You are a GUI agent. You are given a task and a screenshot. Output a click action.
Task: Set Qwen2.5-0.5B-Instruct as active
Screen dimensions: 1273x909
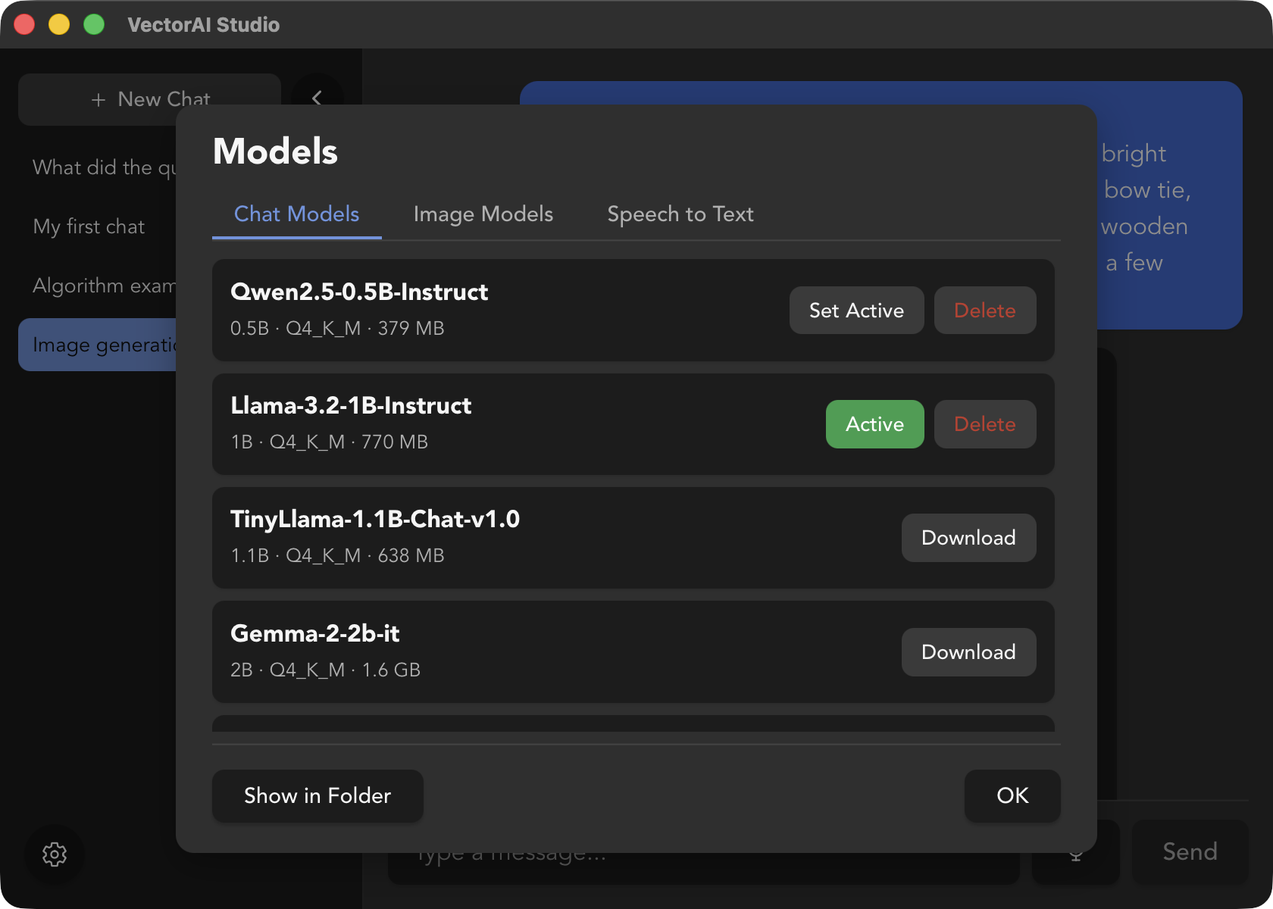pos(856,311)
